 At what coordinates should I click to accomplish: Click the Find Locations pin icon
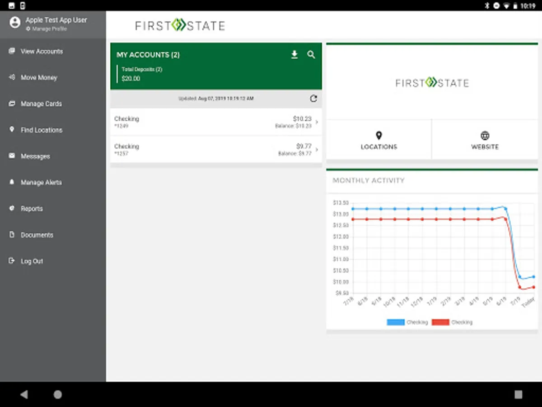pos(12,129)
